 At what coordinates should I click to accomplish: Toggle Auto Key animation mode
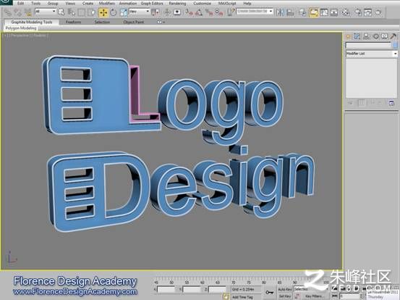(285, 289)
